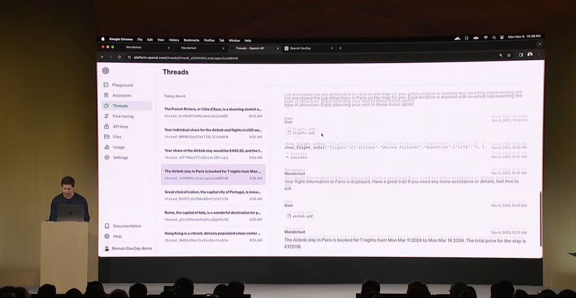Image resolution: width=576 pixels, height=298 pixels.
Task: Click the flights.pdf file attachment
Action: pos(302,133)
